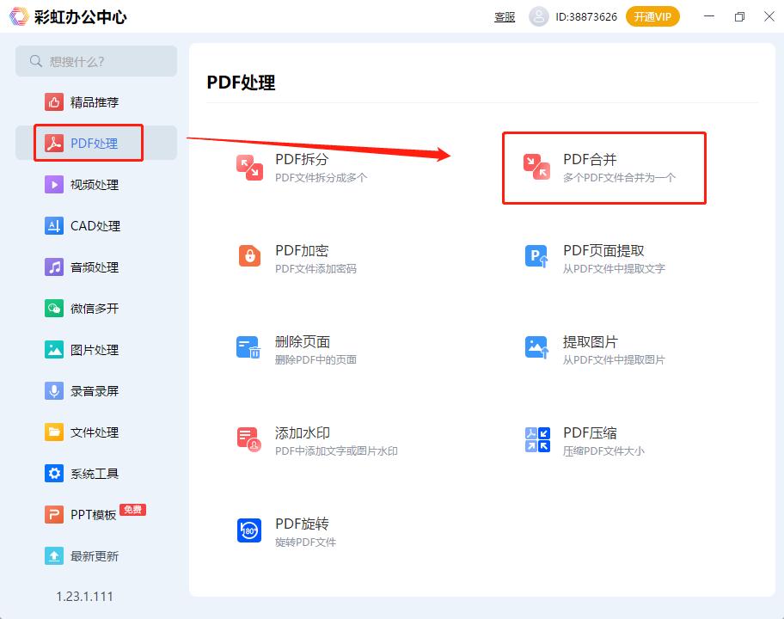
Task: Switch to 精品推荐 in the sidebar
Action: [x=94, y=102]
